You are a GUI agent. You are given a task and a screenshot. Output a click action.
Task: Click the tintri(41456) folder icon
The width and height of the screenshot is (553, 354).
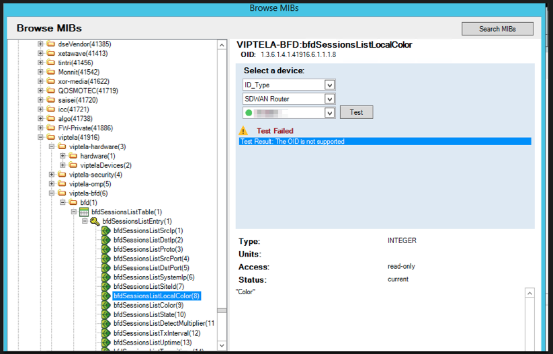[x=51, y=62]
